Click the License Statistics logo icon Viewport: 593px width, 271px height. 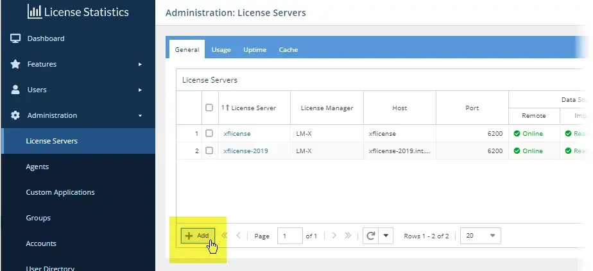pos(35,12)
